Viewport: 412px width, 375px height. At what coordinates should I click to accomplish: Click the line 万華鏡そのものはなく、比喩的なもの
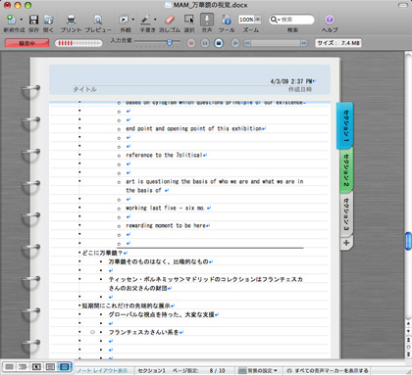(158, 261)
